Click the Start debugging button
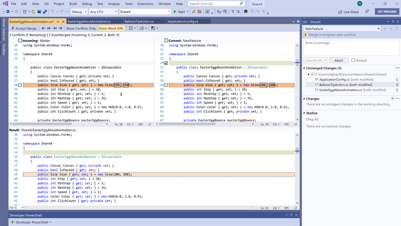The width and height of the screenshot is (401, 226). [181, 12]
